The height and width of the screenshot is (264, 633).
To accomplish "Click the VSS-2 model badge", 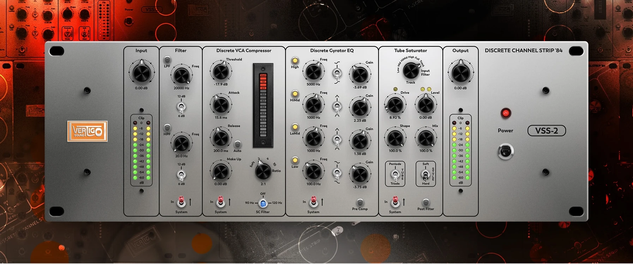I will click(x=547, y=131).
